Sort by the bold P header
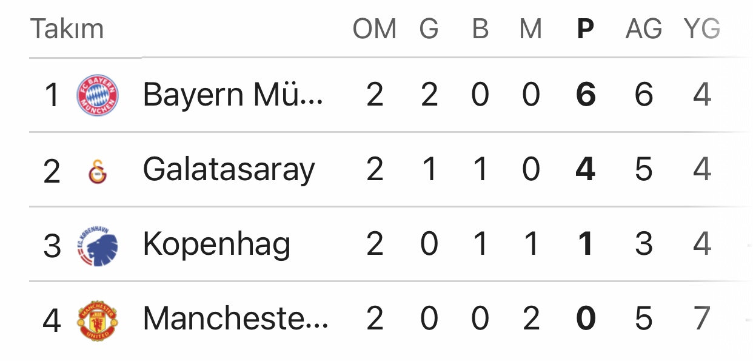This screenshot has width=753, height=361. [585, 29]
